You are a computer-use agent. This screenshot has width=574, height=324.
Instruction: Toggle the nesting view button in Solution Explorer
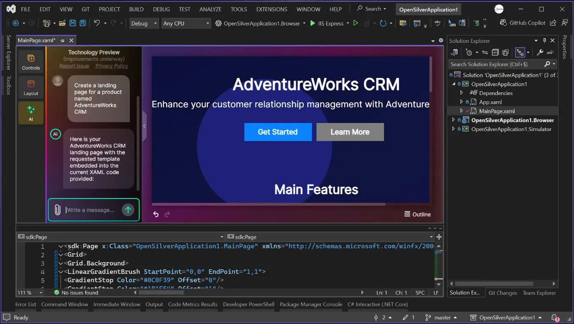coord(520,53)
